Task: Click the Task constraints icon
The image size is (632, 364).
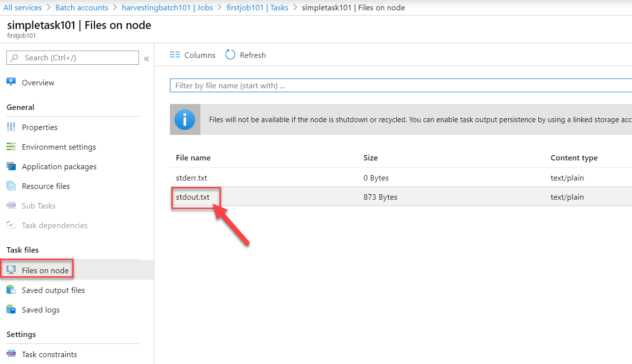Action: (11, 354)
